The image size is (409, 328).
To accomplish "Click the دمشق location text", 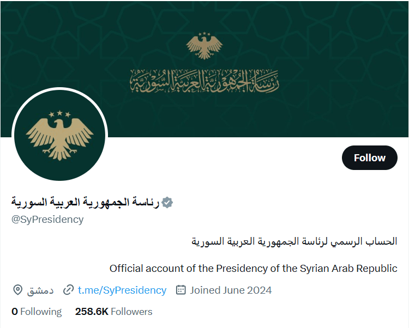I will pos(40,290).
